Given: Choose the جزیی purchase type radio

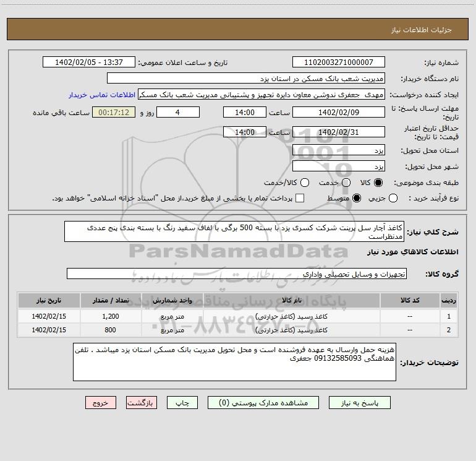Looking at the screenshot, I should point(393,198).
